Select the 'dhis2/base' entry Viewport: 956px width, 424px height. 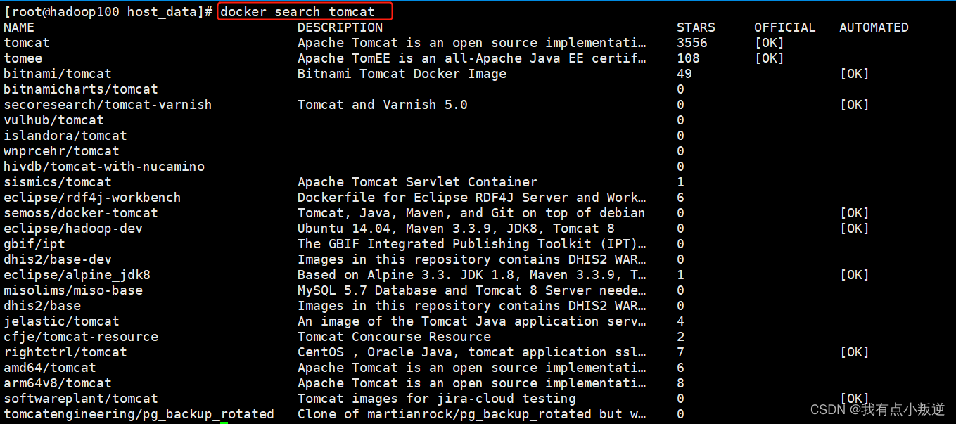42,306
